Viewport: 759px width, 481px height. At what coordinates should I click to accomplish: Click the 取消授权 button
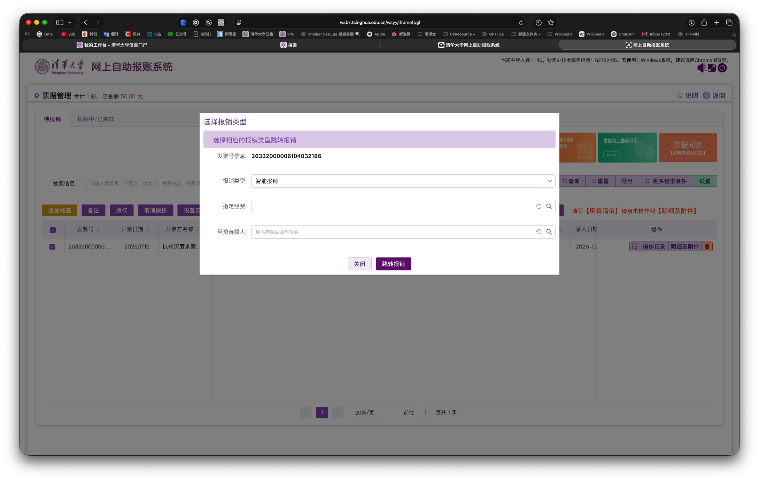click(x=155, y=210)
